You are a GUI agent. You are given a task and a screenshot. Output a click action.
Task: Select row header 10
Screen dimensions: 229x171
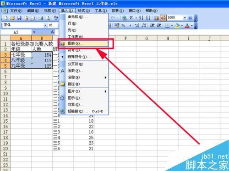click(5, 93)
